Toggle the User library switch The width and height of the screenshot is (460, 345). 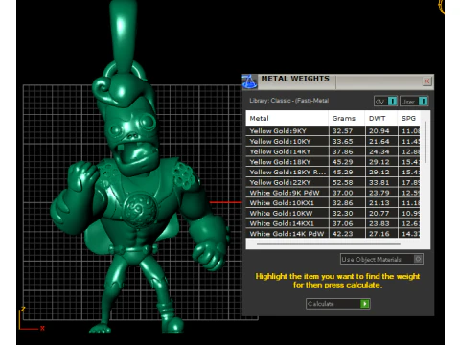[x=423, y=102]
